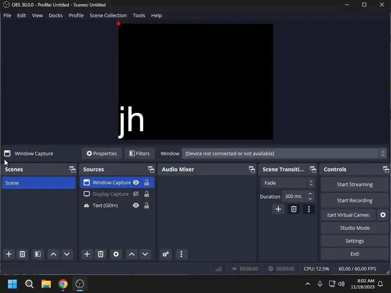Show the Display Capture source

136,194
